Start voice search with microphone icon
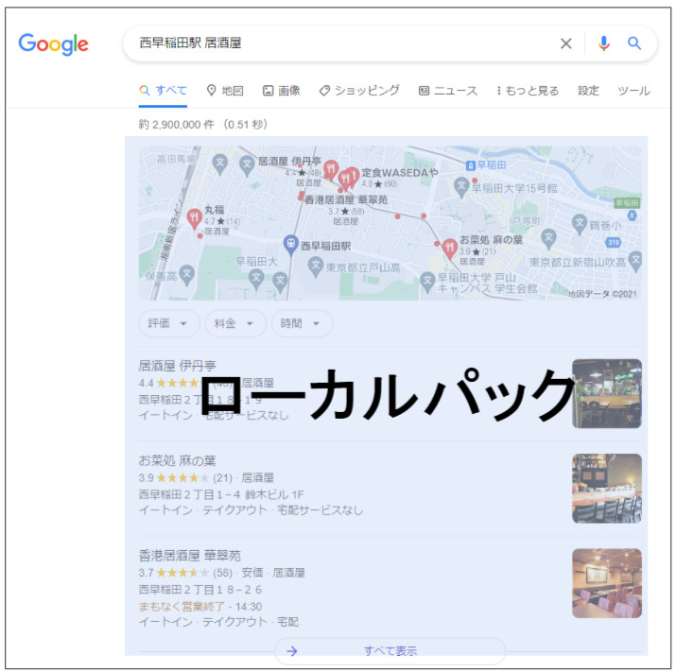Image resolution: width=677 pixels, height=672 pixels. [603, 43]
